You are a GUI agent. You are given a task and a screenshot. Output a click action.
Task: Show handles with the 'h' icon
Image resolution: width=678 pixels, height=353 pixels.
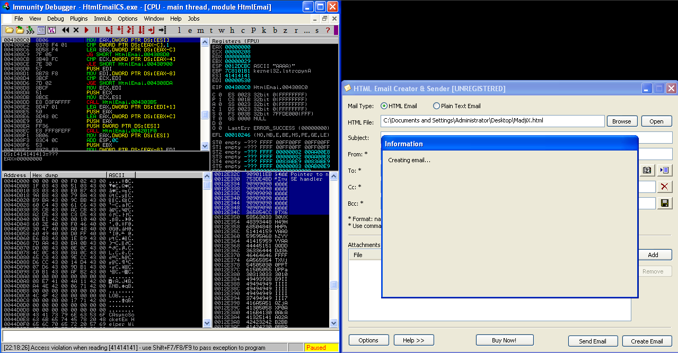[232, 30]
